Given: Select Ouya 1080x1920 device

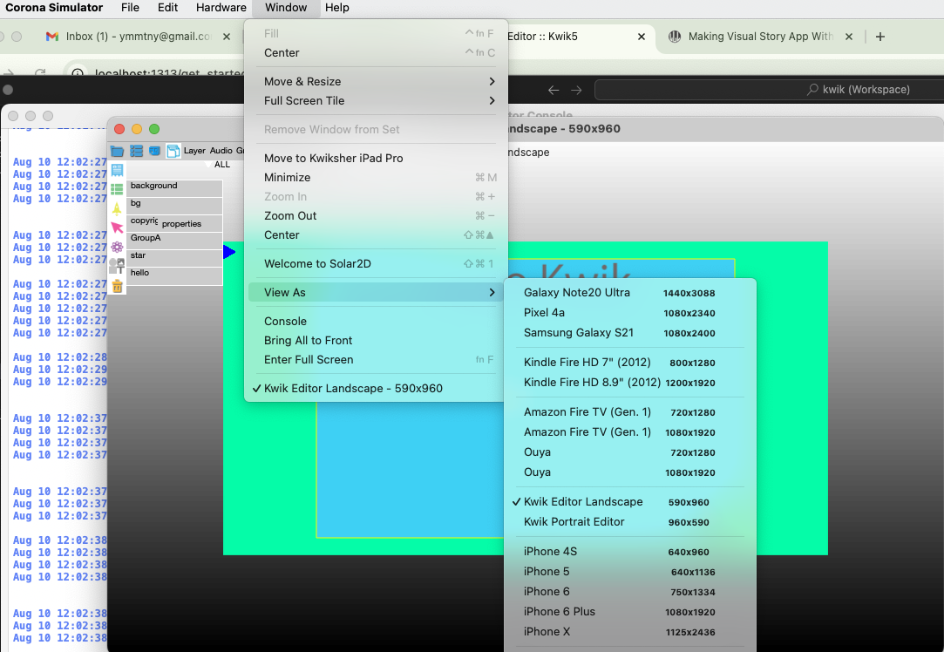Looking at the screenshot, I should [x=629, y=472].
